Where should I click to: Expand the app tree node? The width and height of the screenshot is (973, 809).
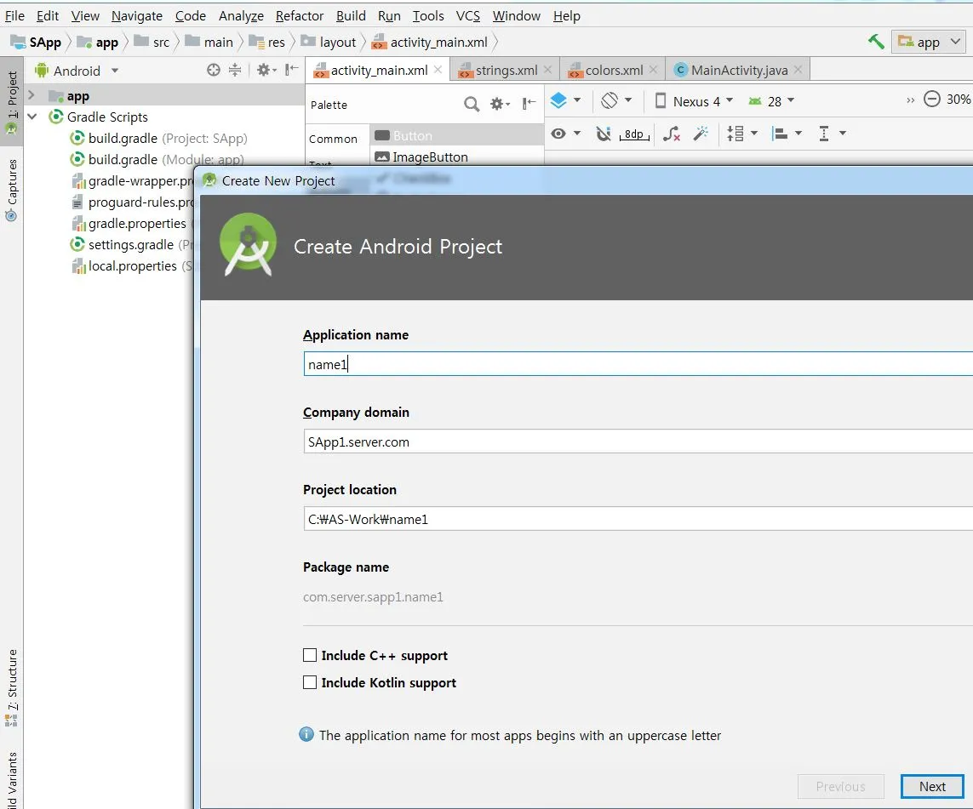(31, 95)
